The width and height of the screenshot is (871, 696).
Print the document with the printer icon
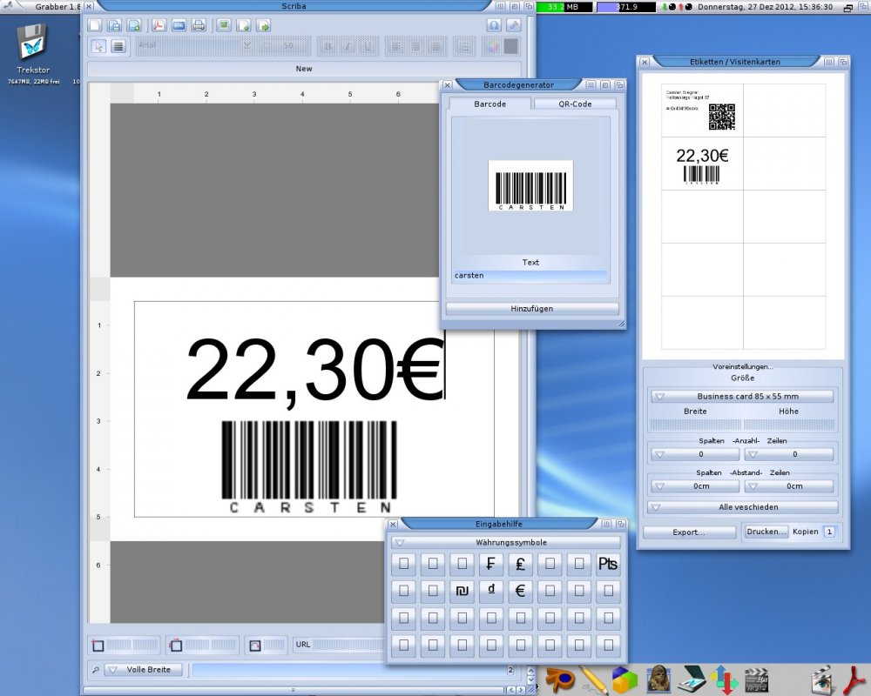coord(199,25)
